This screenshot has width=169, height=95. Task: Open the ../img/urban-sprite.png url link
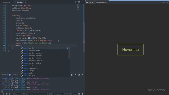coord(37,43)
